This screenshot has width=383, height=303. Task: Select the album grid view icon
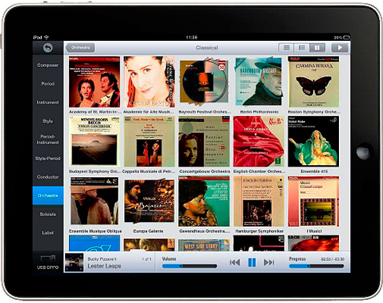click(316, 48)
